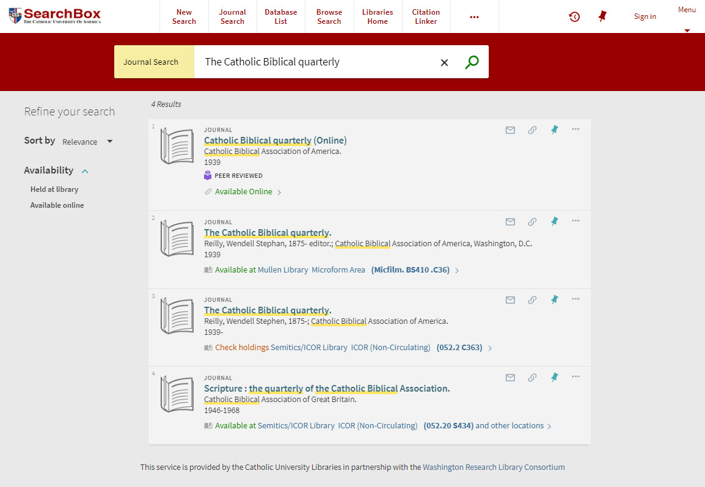Expand 'and other locations' chevron
705x487 pixels.
pos(549,427)
